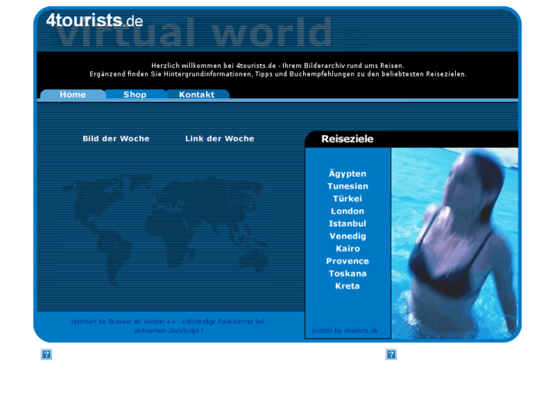Select Provence from the list
This screenshot has width=555, height=416.
pyautogui.click(x=347, y=261)
